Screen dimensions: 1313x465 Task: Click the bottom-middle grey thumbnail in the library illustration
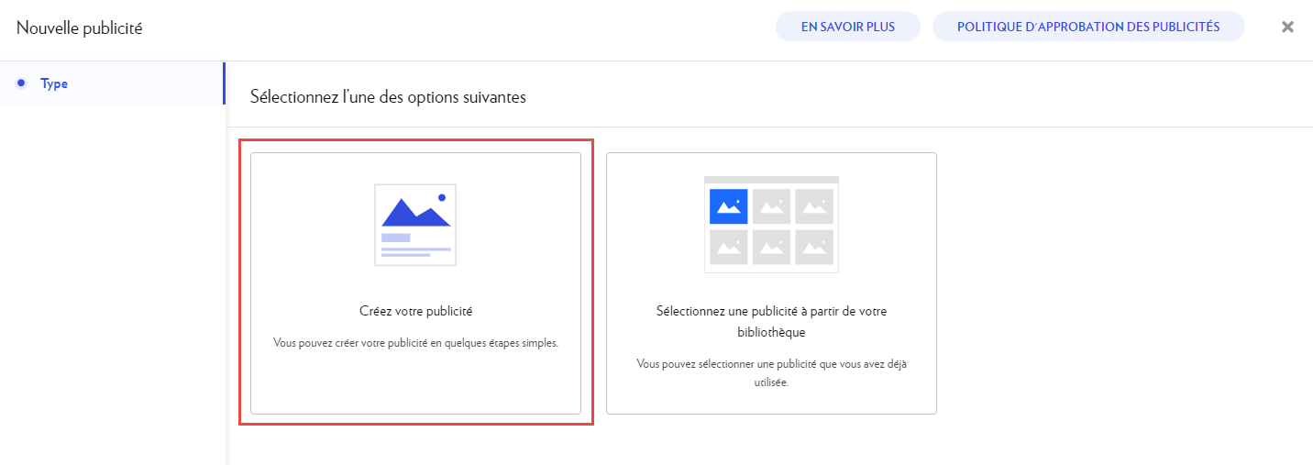click(x=771, y=247)
